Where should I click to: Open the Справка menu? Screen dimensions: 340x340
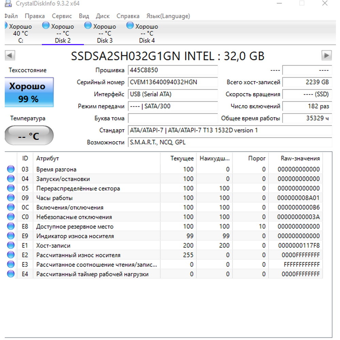[x=128, y=16]
